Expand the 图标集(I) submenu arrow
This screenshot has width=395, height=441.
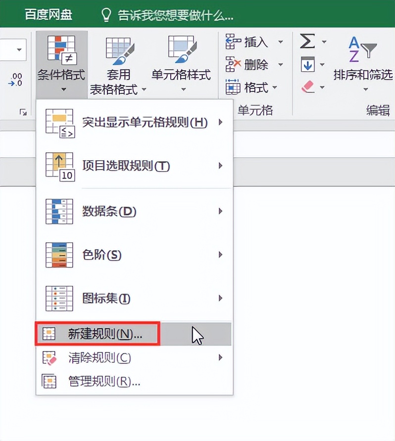[220, 298]
